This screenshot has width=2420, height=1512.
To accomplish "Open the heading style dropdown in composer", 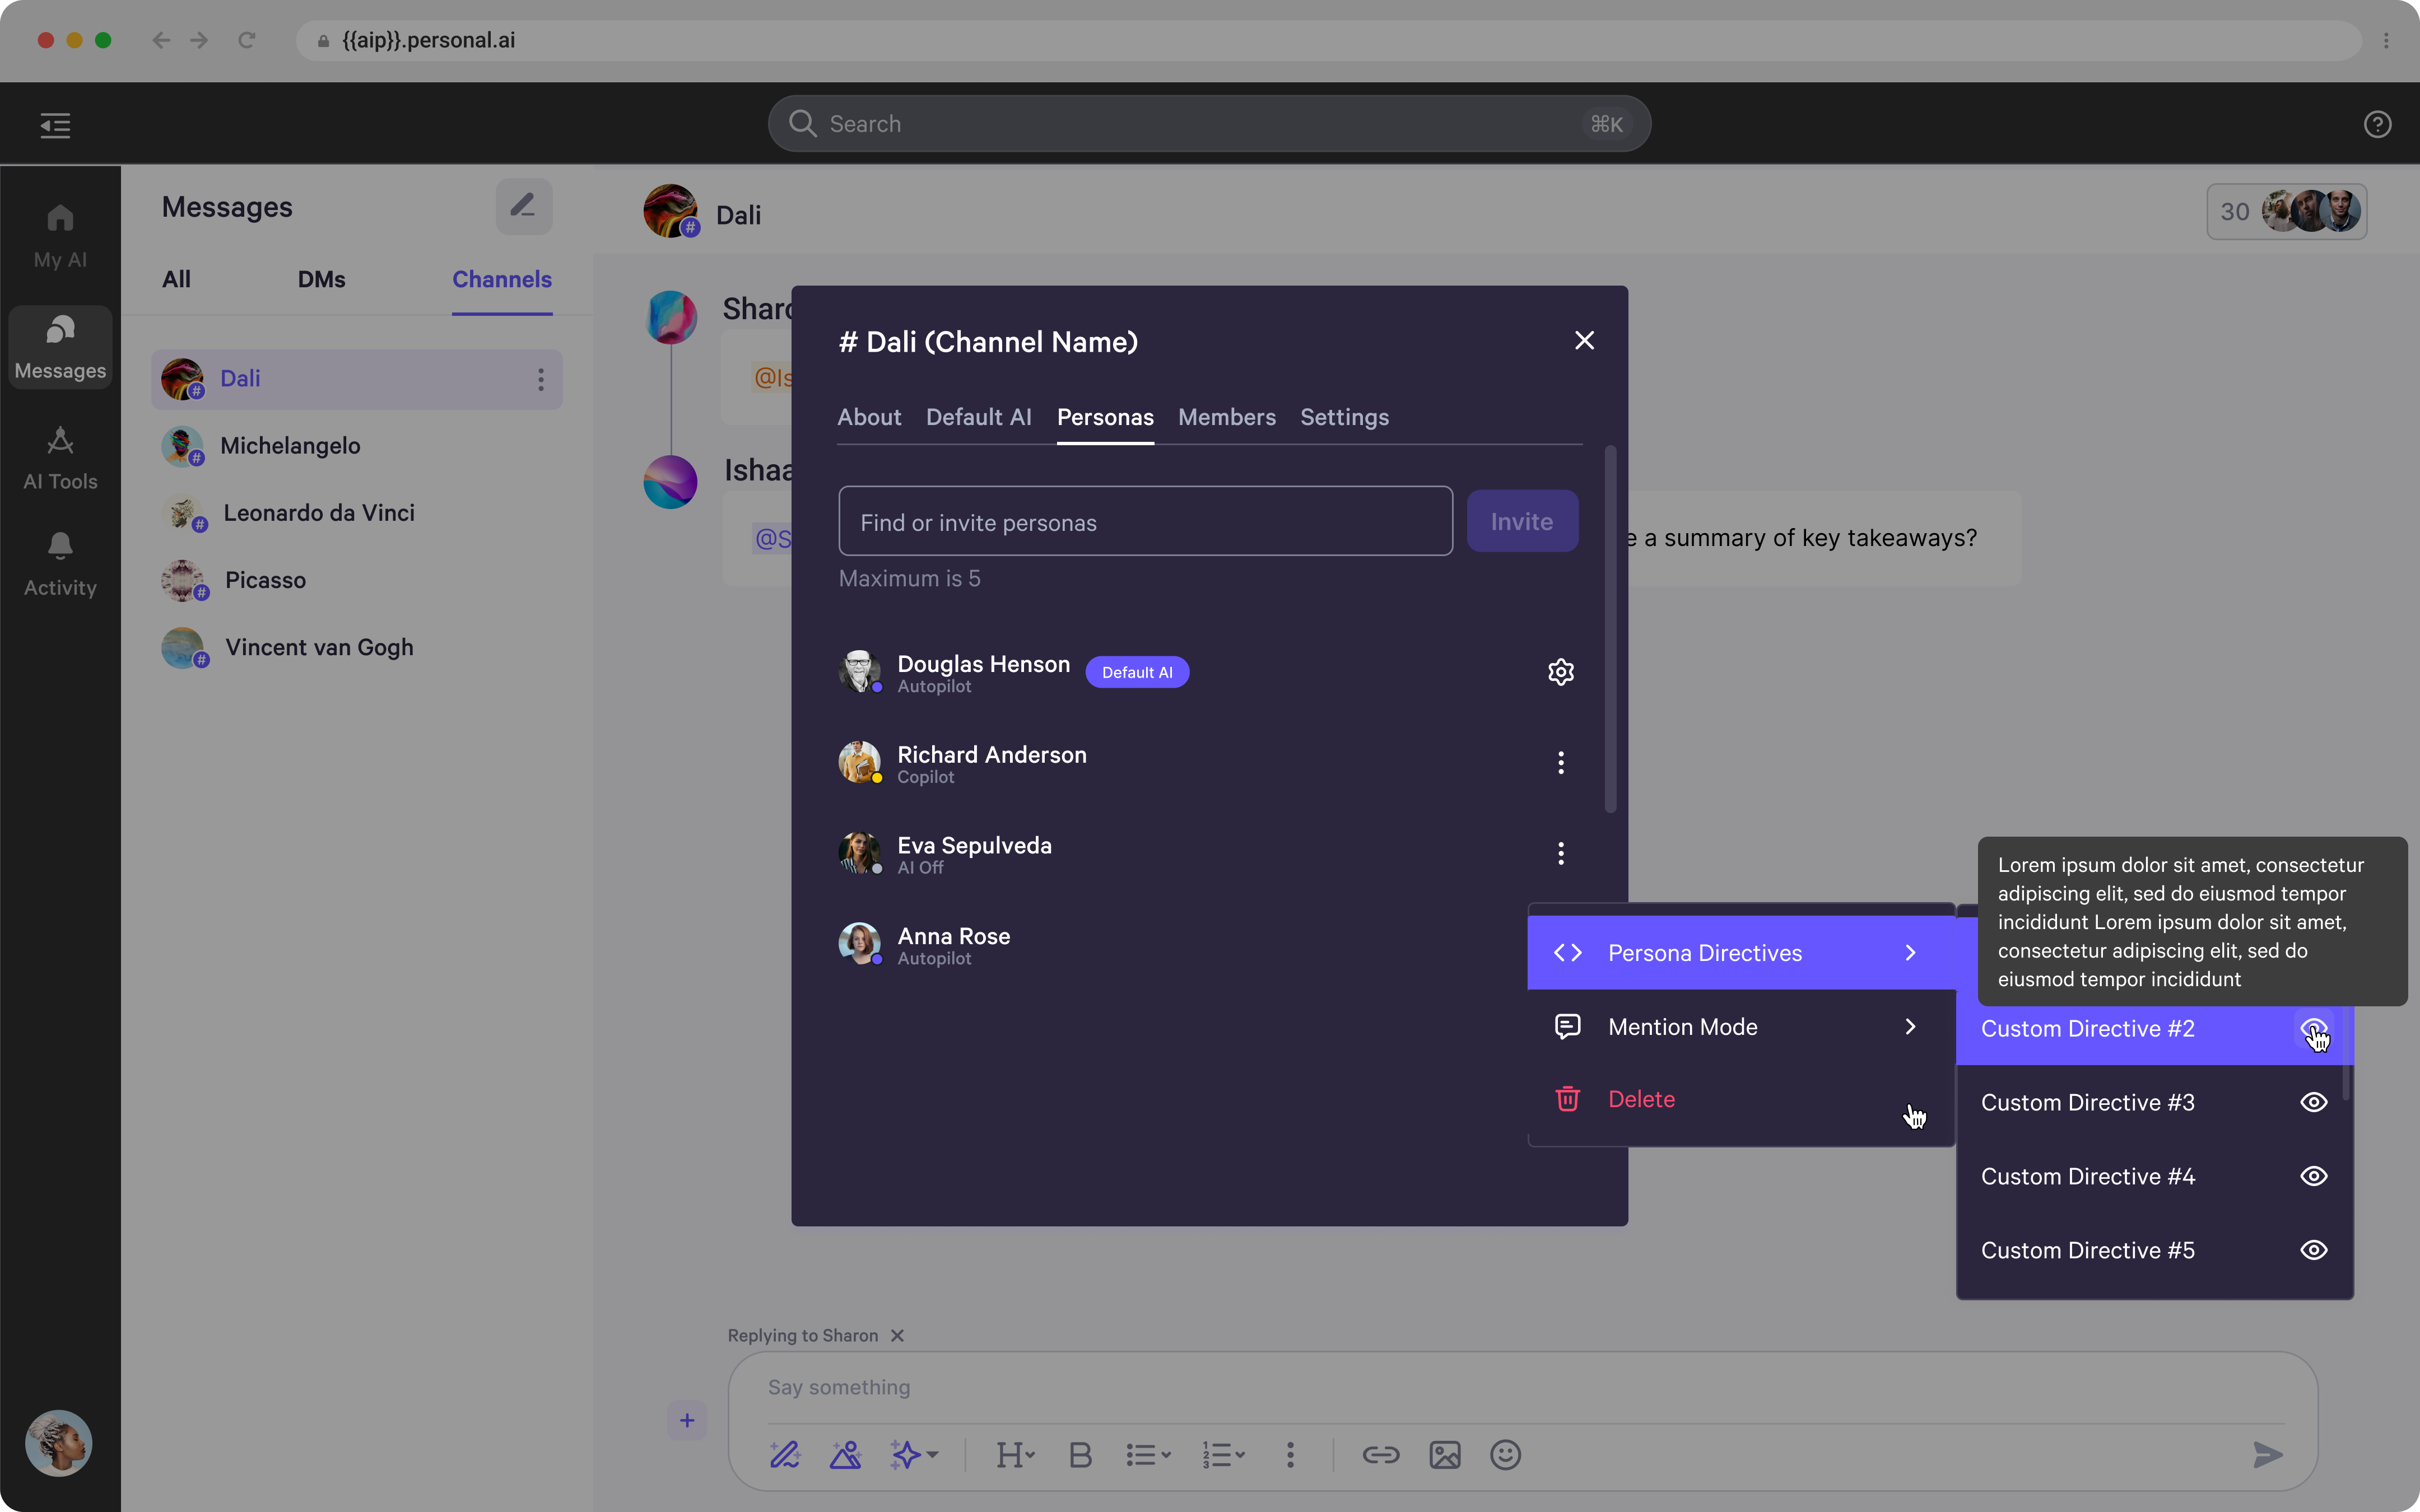I will [x=1015, y=1455].
